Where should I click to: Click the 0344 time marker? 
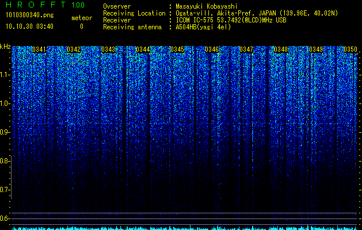tap(143, 49)
